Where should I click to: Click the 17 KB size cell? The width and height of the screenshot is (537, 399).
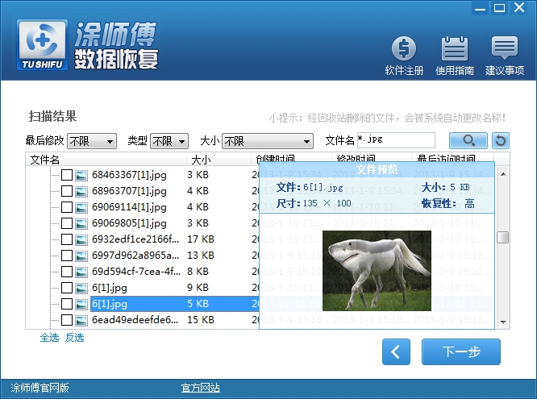tap(200, 239)
